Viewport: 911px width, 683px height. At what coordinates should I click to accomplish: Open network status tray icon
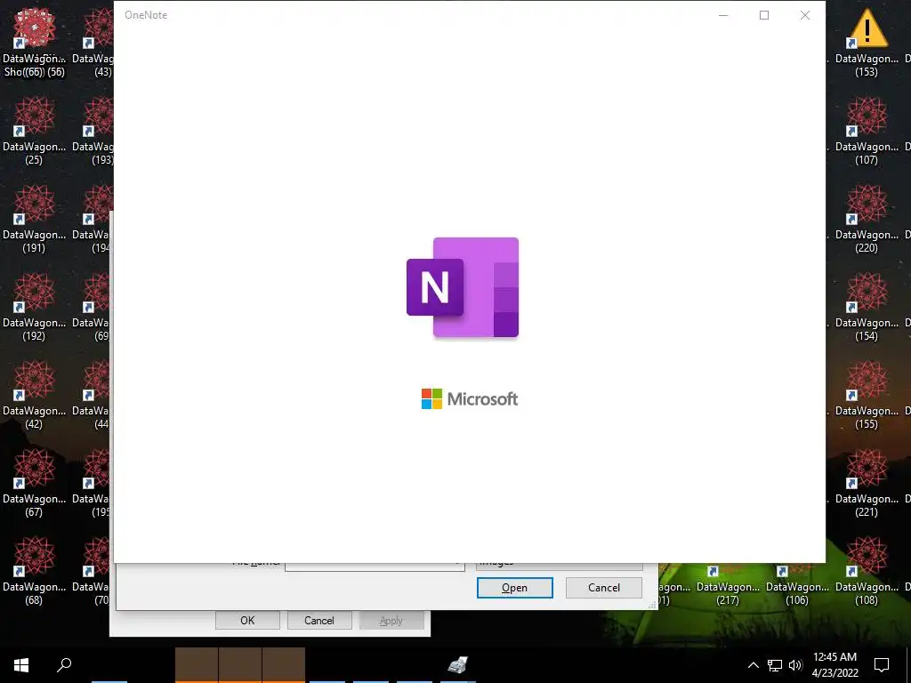click(775, 665)
